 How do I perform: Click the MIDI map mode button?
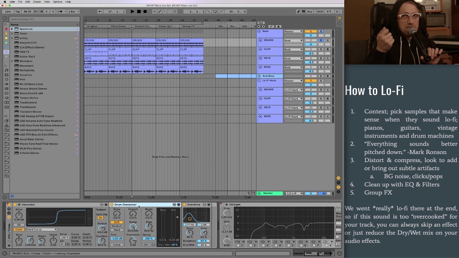coord(320,11)
